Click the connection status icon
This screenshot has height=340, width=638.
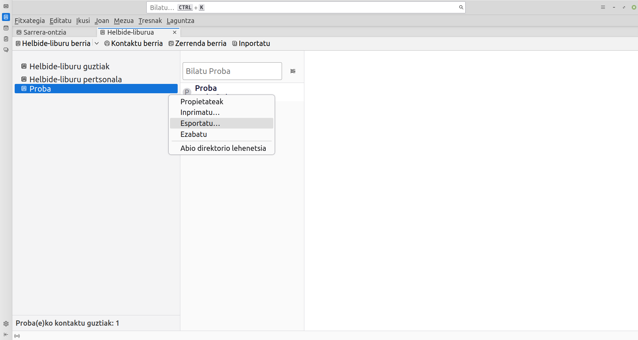(17, 336)
